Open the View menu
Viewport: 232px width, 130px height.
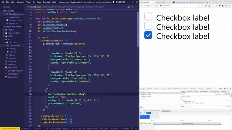28,2
